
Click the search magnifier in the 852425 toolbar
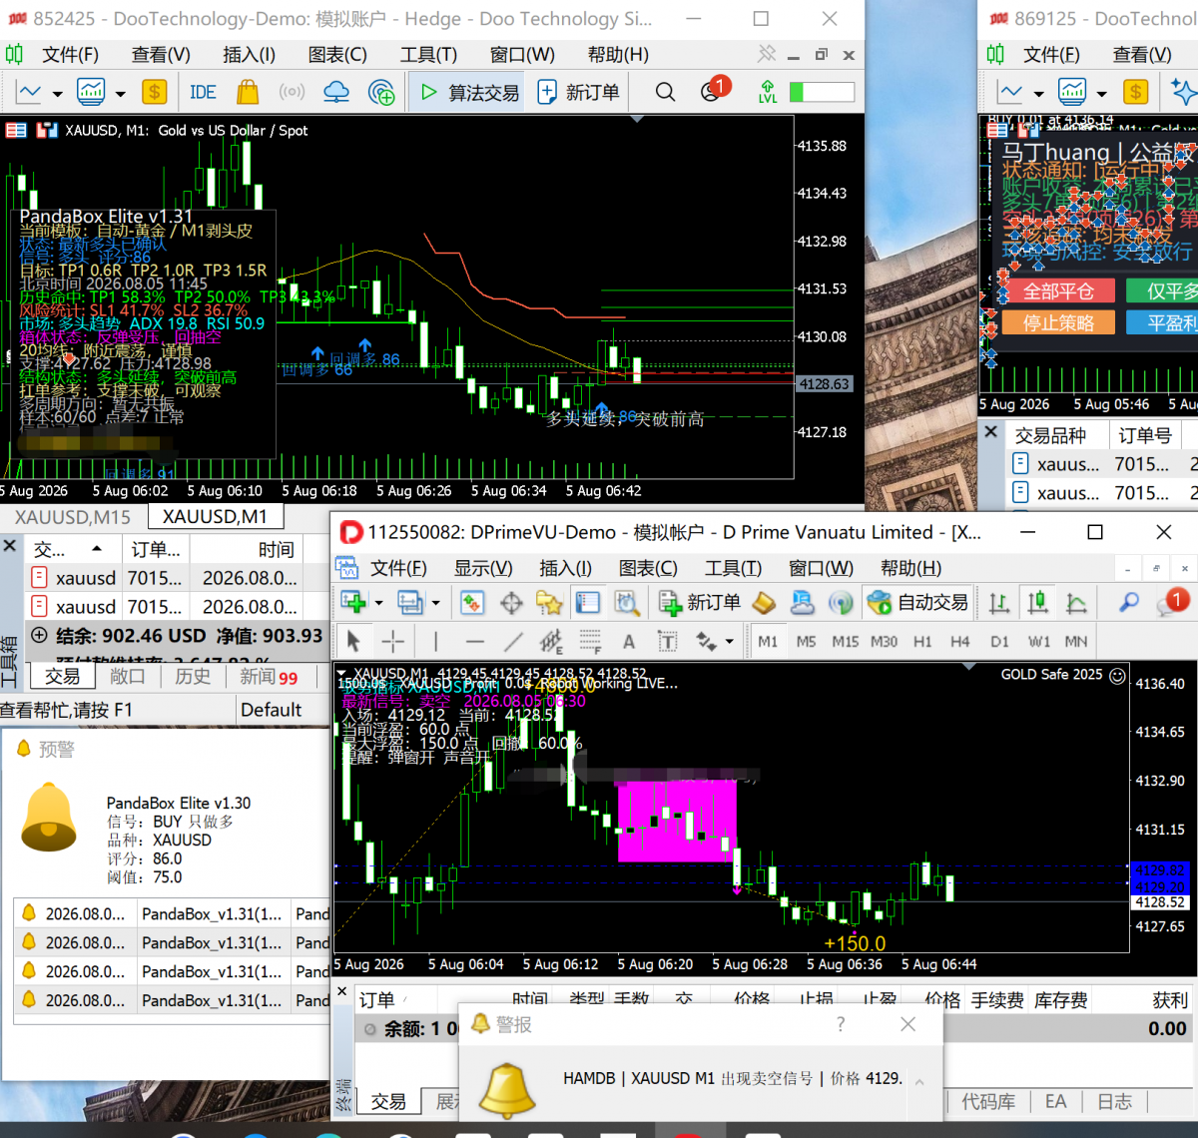pos(665,93)
